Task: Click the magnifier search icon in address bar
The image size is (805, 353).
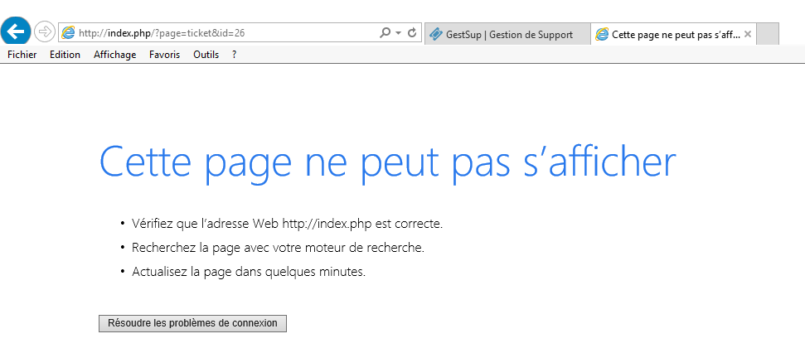Action: pyautogui.click(x=385, y=33)
